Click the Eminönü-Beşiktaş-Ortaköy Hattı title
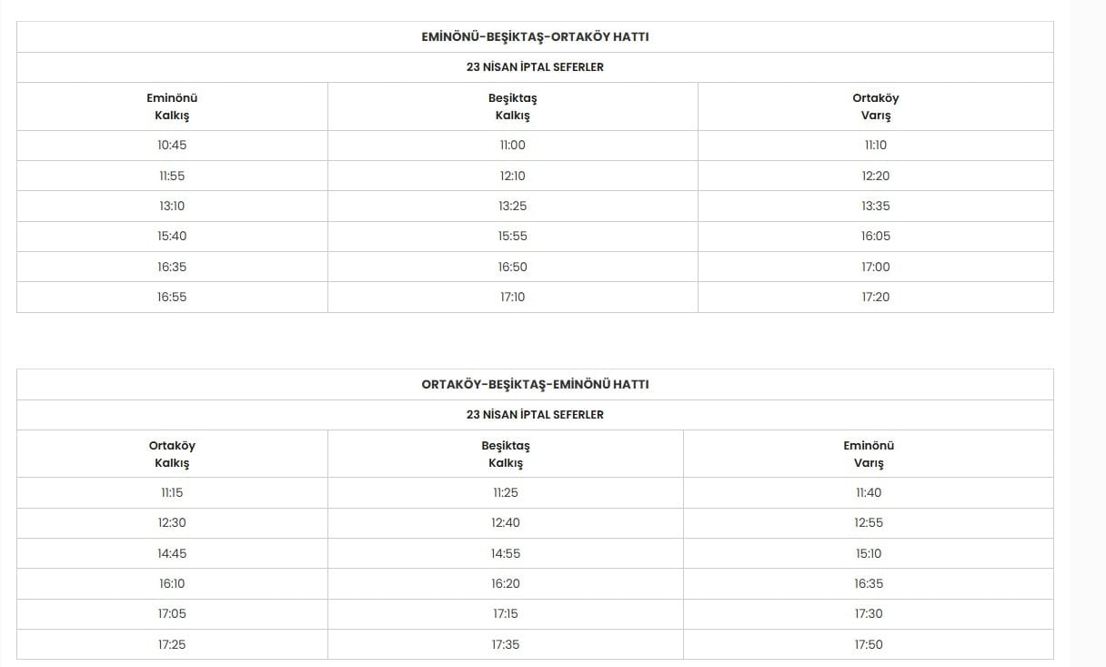The image size is (1106, 667). (x=535, y=37)
